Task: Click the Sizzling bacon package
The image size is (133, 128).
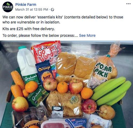Action: point(77,123)
